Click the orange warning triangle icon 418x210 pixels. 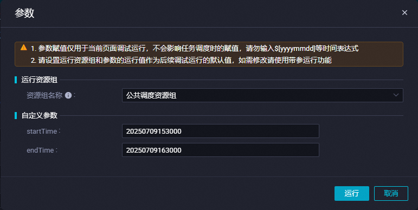click(24, 48)
